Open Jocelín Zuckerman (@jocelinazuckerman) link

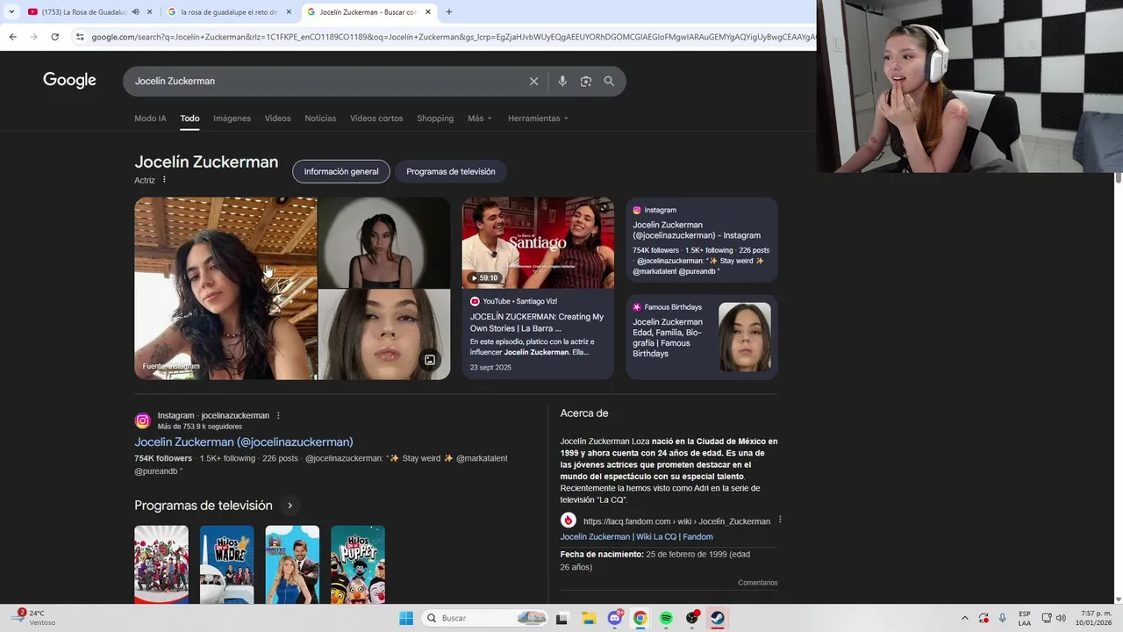[244, 442]
